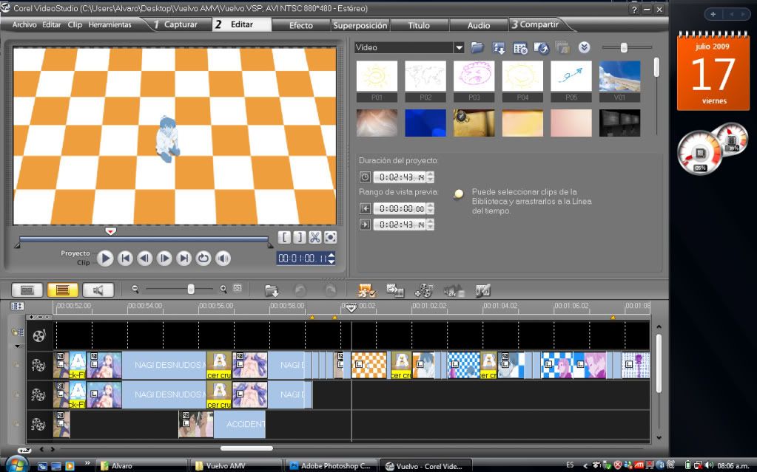Decrease the preview timecode with the down arrow
Screen dimensions: 757x472
coord(332,261)
